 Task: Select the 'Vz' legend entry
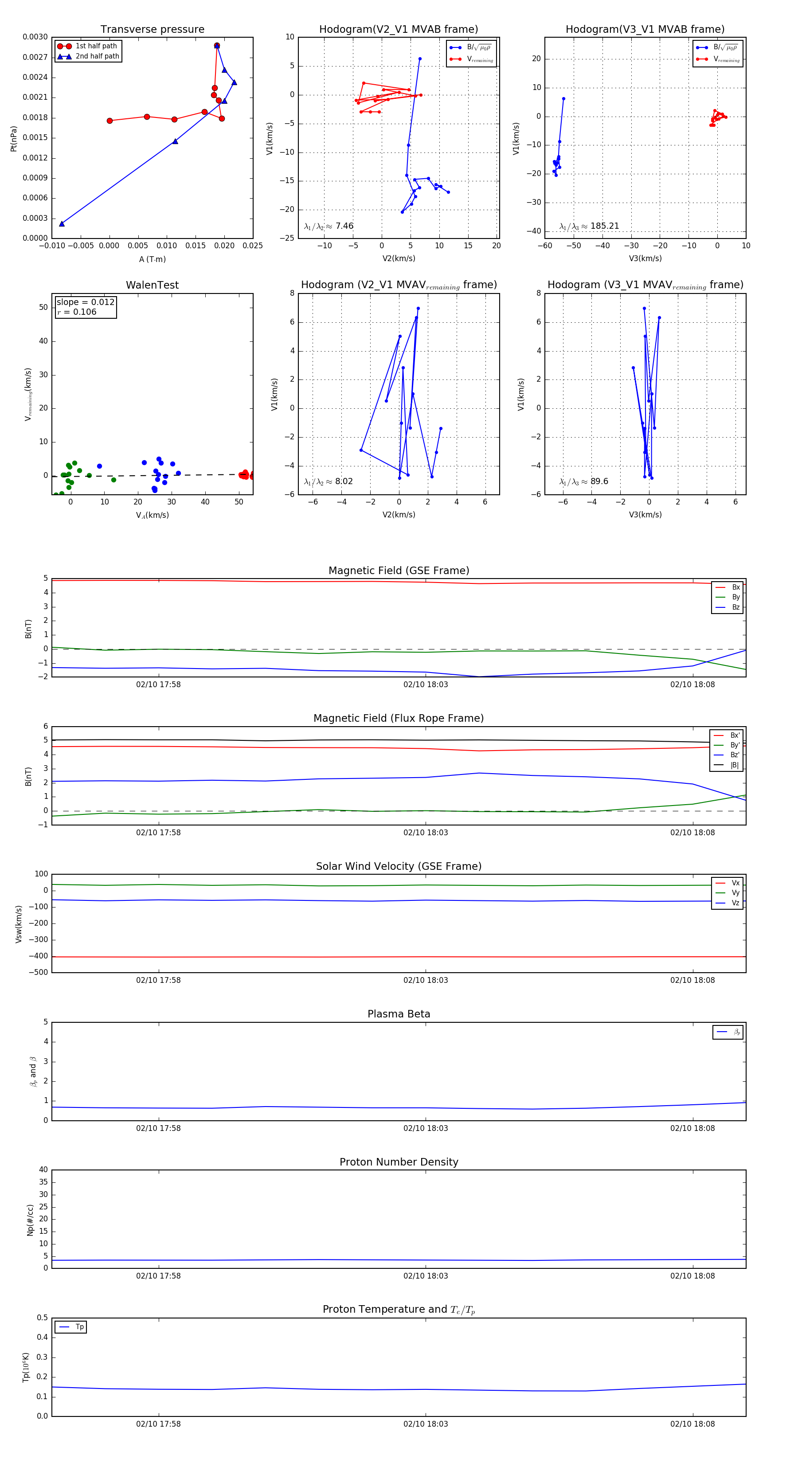728,903
